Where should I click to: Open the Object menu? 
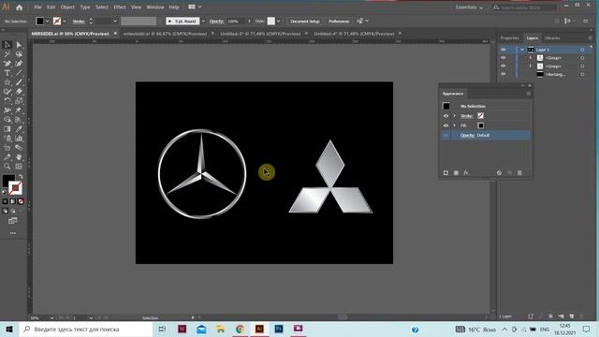pos(67,7)
